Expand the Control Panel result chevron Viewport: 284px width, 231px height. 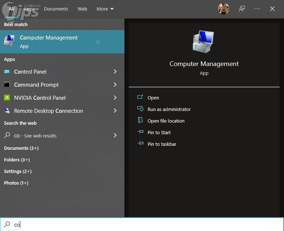[x=115, y=71]
